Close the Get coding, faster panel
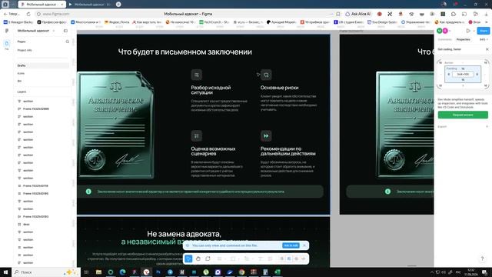492x277 pixels. 487,49
